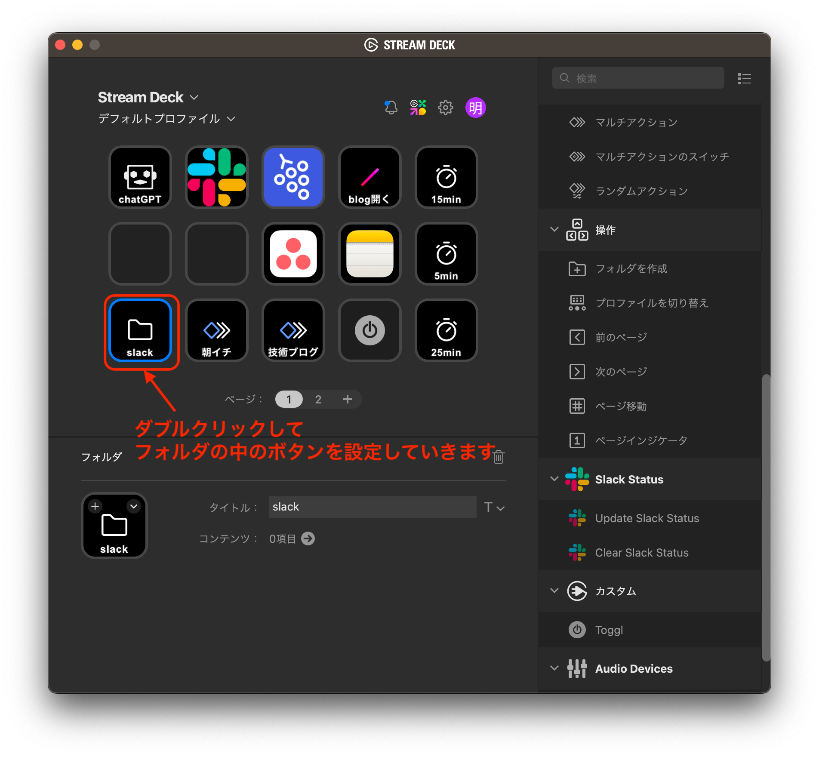Click the 検索 search field
This screenshot has height=757, width=819.
coord(638,78)
